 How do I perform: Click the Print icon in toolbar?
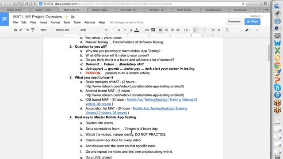coord(15,30)
